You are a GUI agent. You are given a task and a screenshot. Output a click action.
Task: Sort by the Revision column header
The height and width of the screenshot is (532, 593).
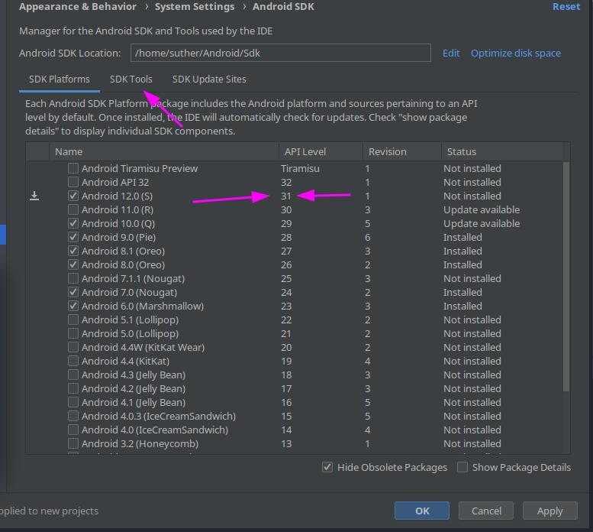[402, 151]
